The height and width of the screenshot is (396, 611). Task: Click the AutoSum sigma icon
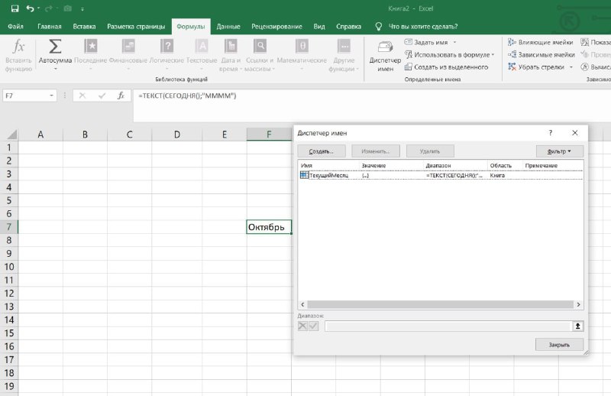click(55, 47)
